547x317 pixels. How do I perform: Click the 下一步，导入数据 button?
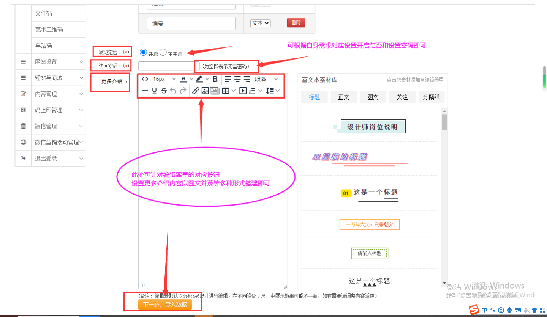165,304
